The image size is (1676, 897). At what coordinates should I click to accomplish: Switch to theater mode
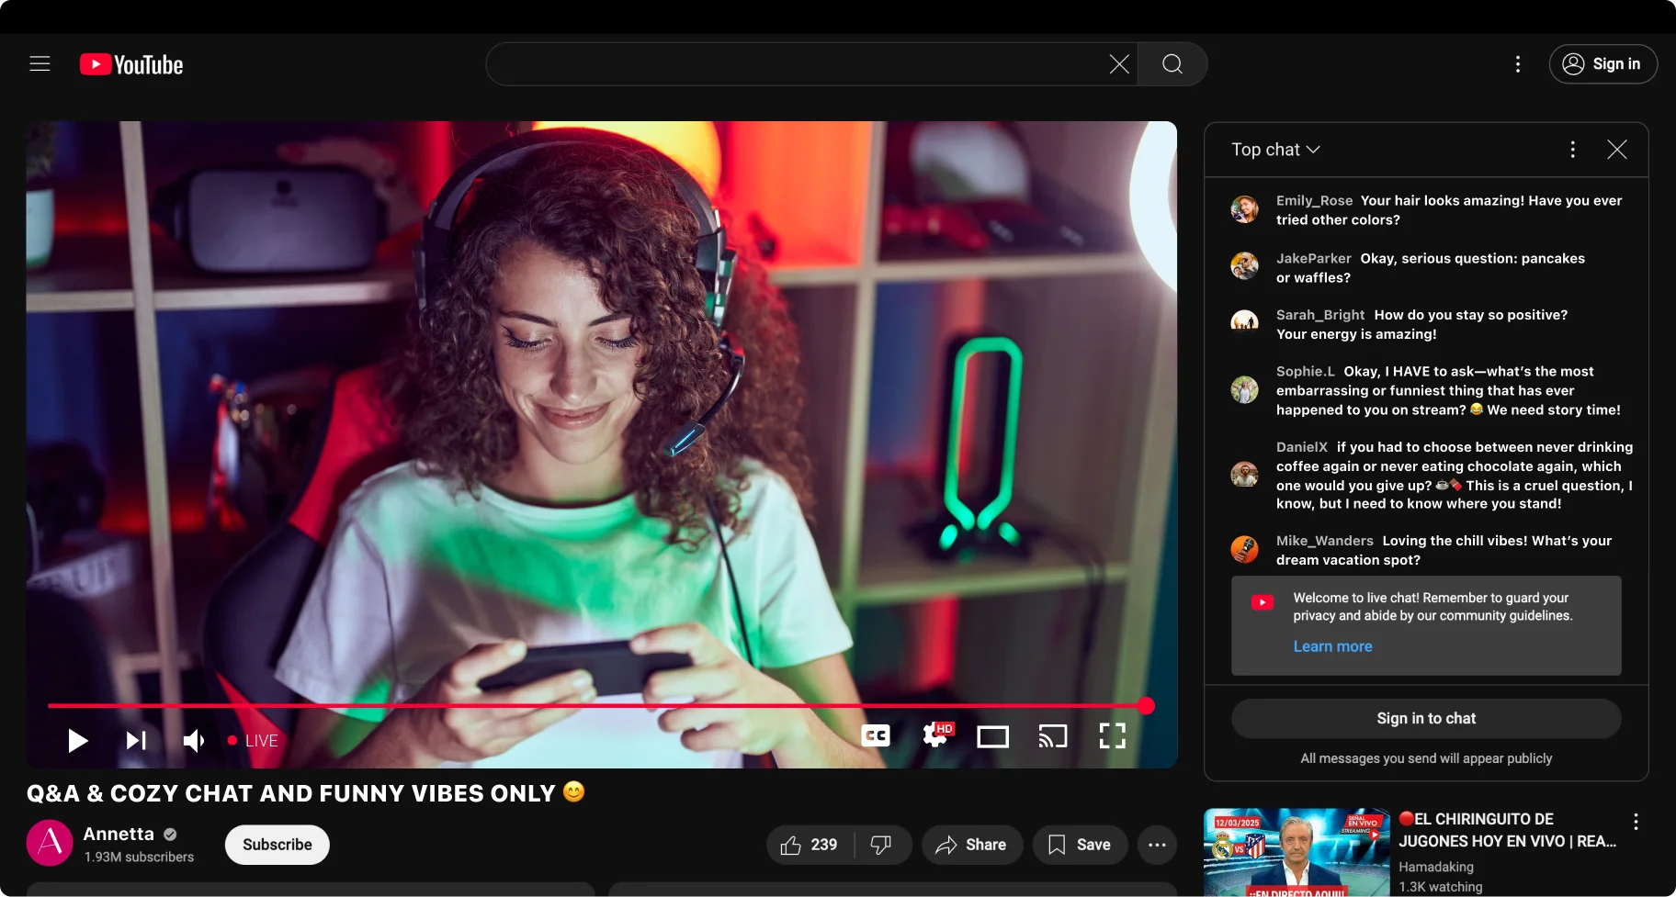click(x=992, y=736)
